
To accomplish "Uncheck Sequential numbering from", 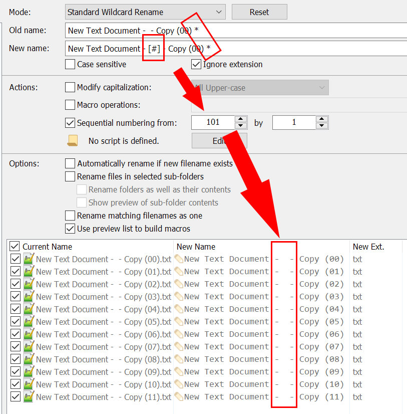I will pos(70,123).
